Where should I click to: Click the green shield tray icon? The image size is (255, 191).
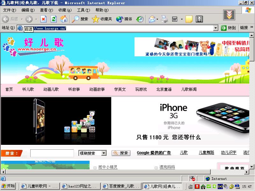(214, 187)
